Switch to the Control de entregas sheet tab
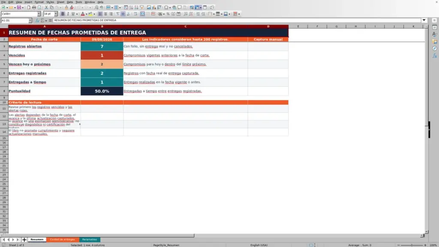This screenshot has width=439, height=247. click(x=63, y=240)
